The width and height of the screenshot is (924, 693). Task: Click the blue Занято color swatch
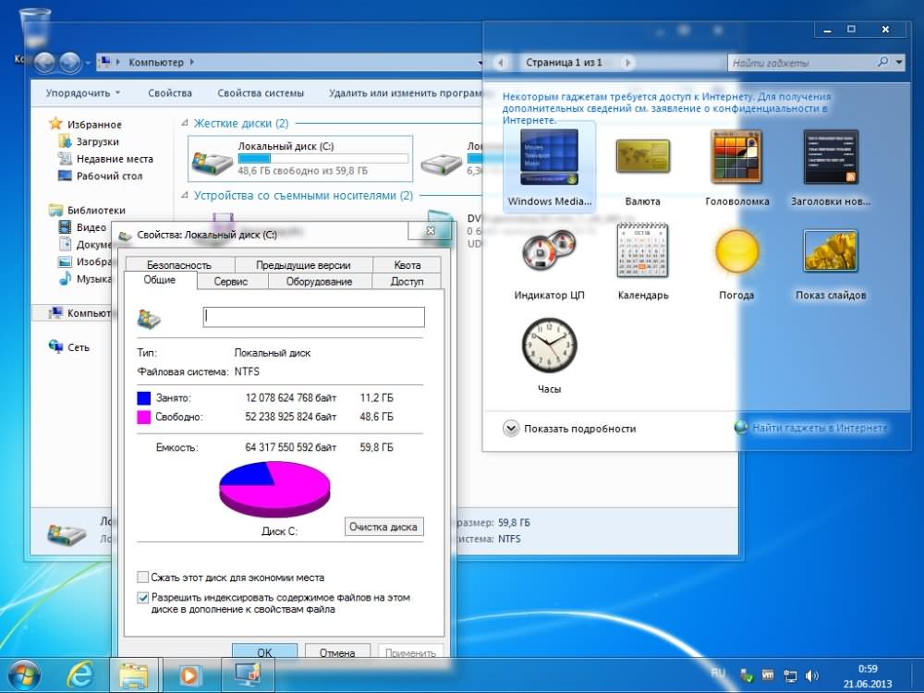point(143,398)
